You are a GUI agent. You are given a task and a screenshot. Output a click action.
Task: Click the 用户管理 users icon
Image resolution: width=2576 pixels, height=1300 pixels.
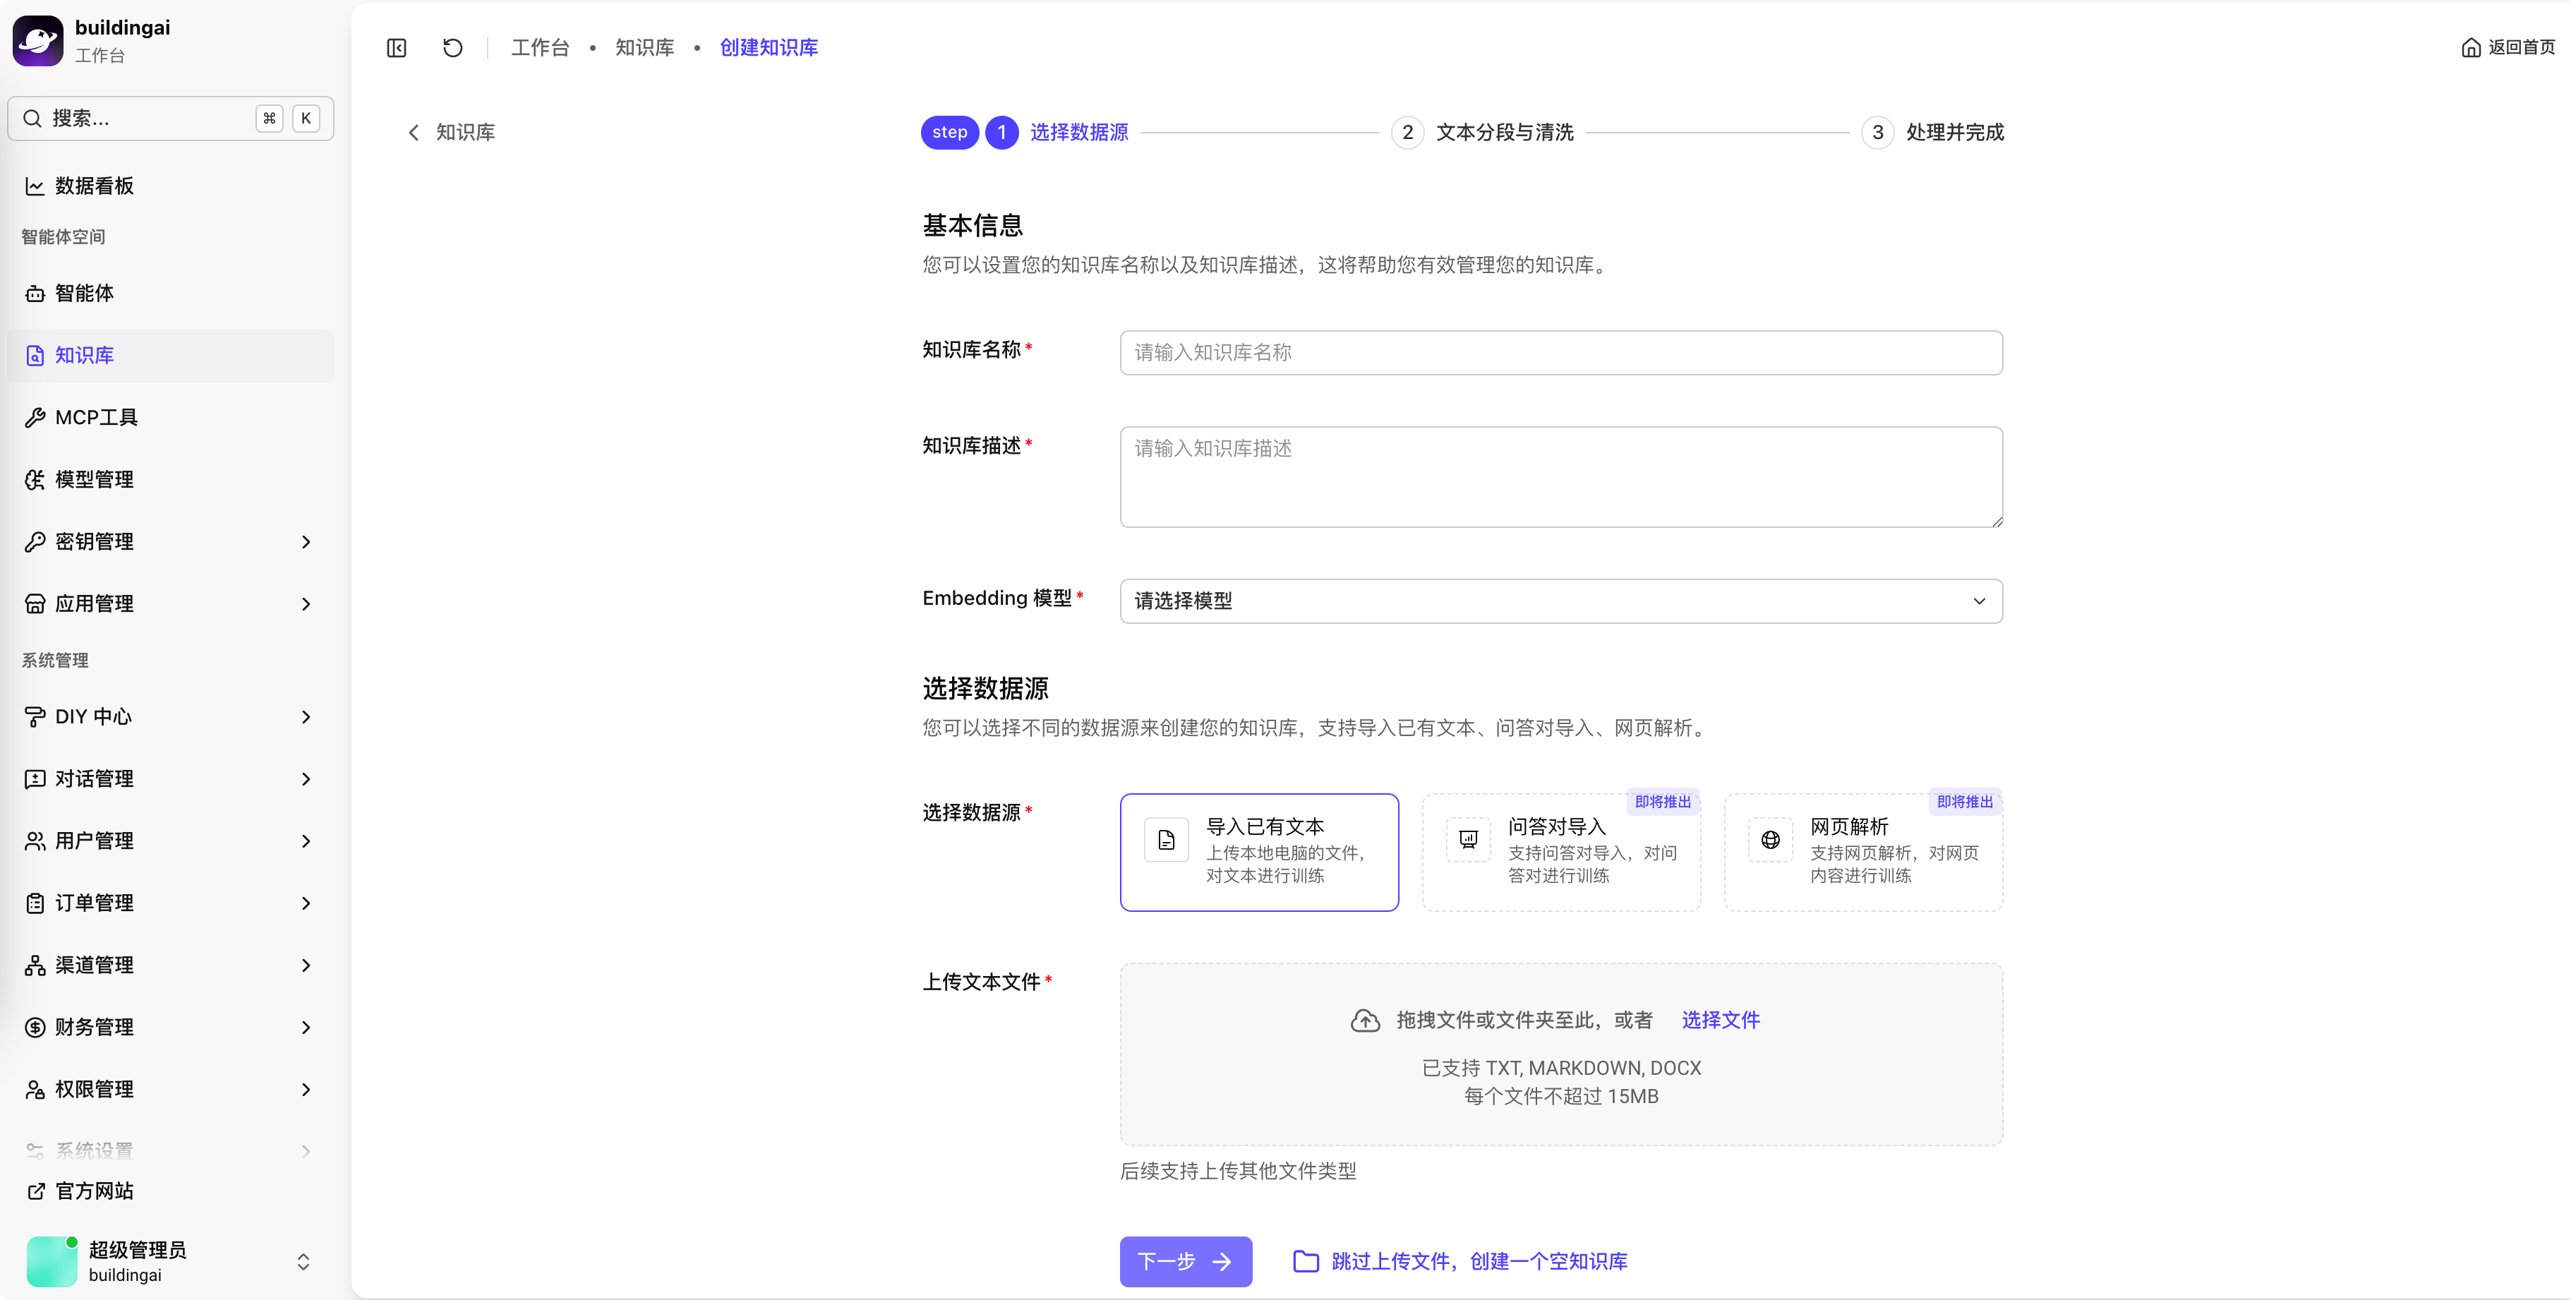click(35, 841)
